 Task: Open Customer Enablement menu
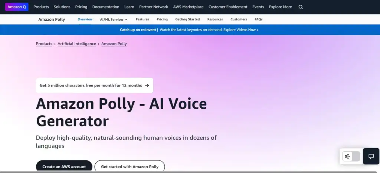click(x=228, y=7)
